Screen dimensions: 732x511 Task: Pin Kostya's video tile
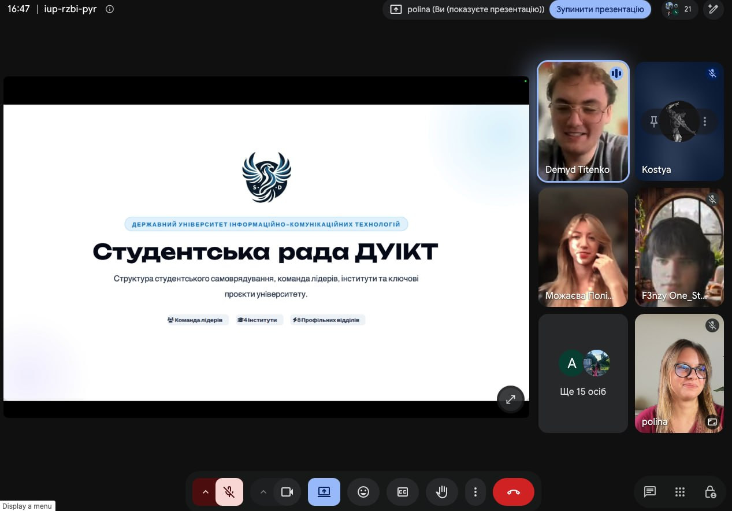coord(654,121)
